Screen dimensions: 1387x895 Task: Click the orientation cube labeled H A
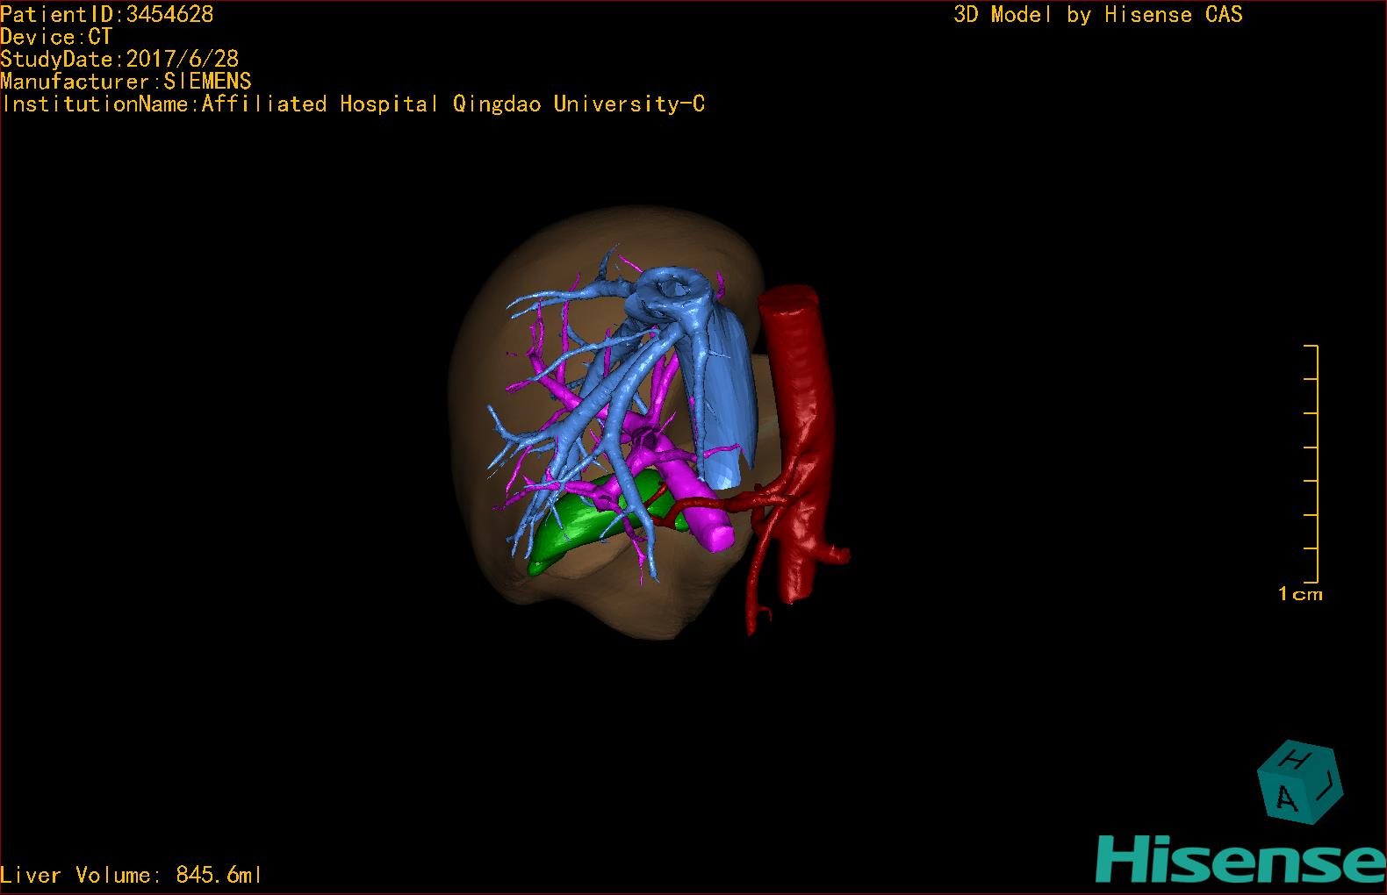click(1300, 783)
